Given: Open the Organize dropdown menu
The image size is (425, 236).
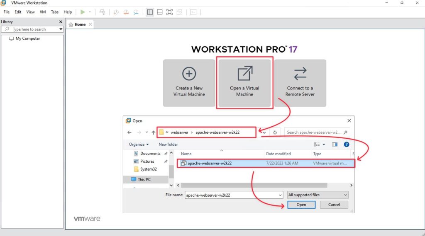Looking at the screenshot, I should tap(139, 144).
